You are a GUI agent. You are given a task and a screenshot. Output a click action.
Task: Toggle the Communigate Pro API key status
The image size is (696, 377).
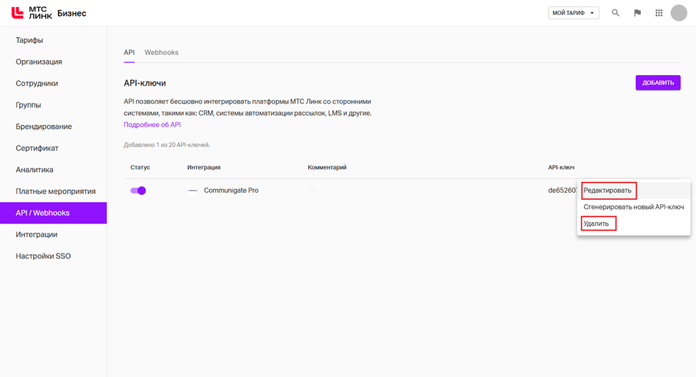coord(138,191)
